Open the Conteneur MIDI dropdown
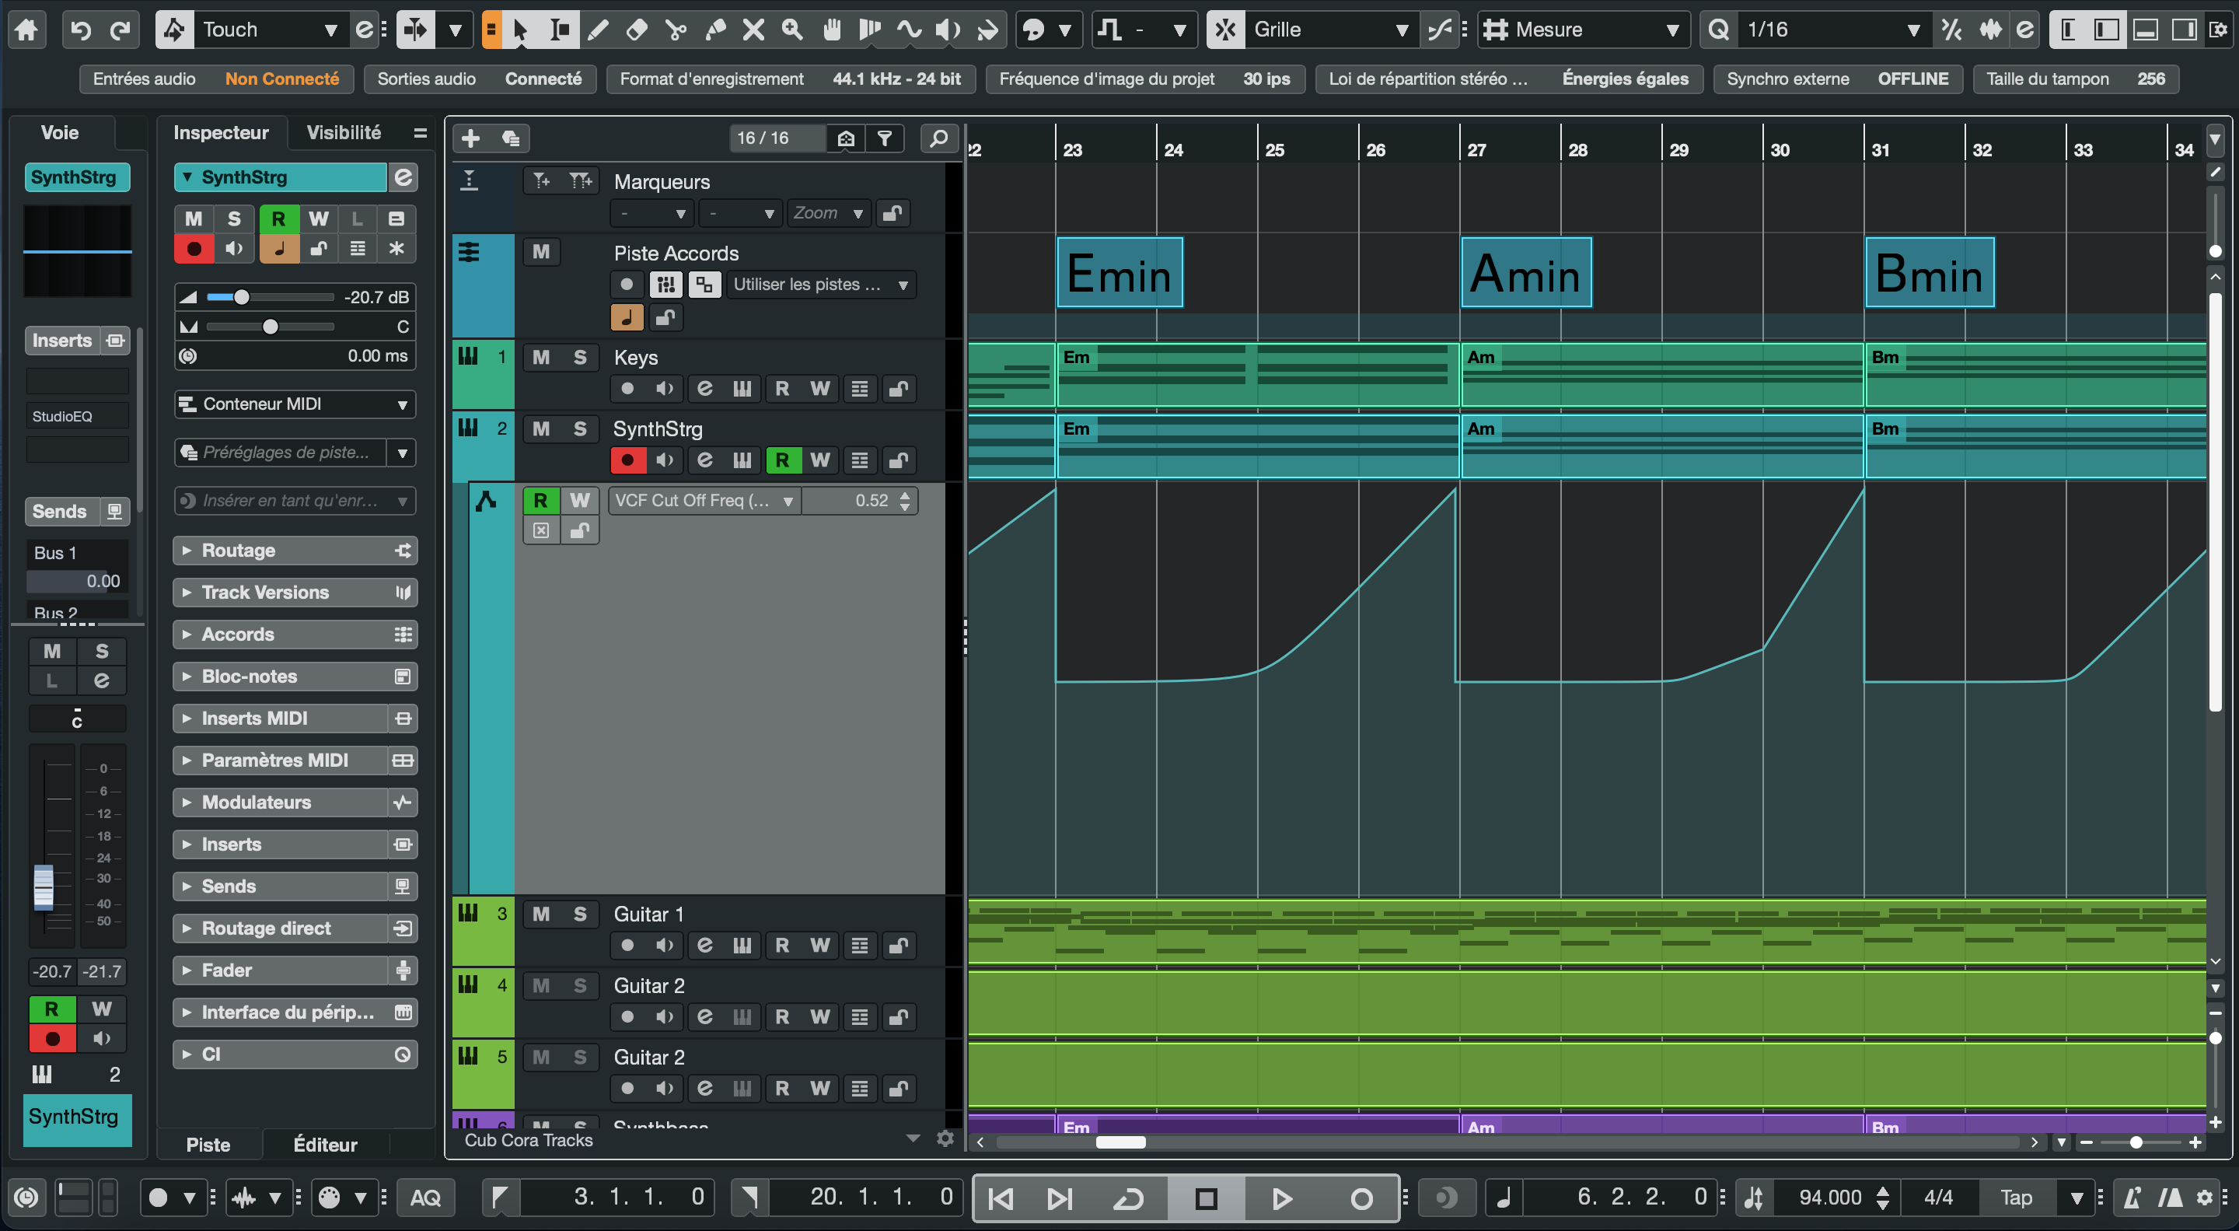Viewport: 2239px width, 1231px height. 295,404
